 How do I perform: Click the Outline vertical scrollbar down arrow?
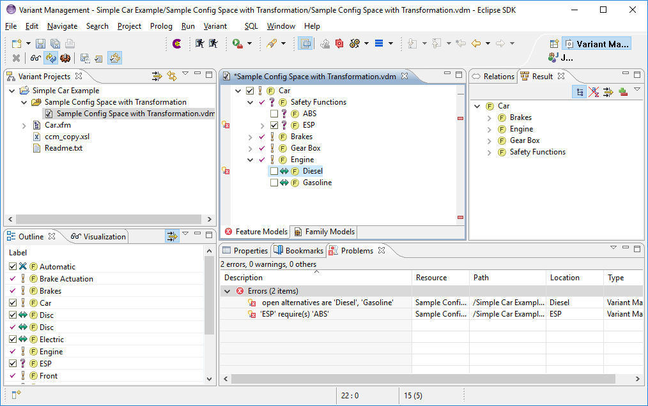209,379
